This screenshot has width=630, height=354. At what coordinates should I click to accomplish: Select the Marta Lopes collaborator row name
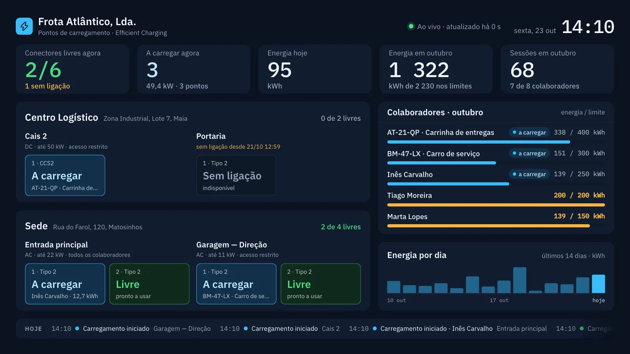pyautogui.click(x=407, y=216)
